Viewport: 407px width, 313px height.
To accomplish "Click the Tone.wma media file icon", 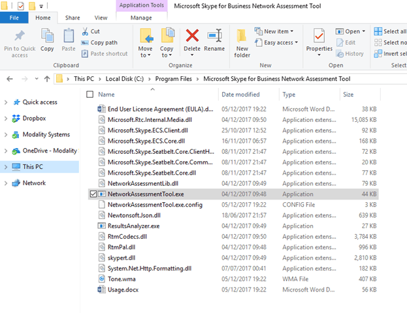I will [x=102, y=279].
